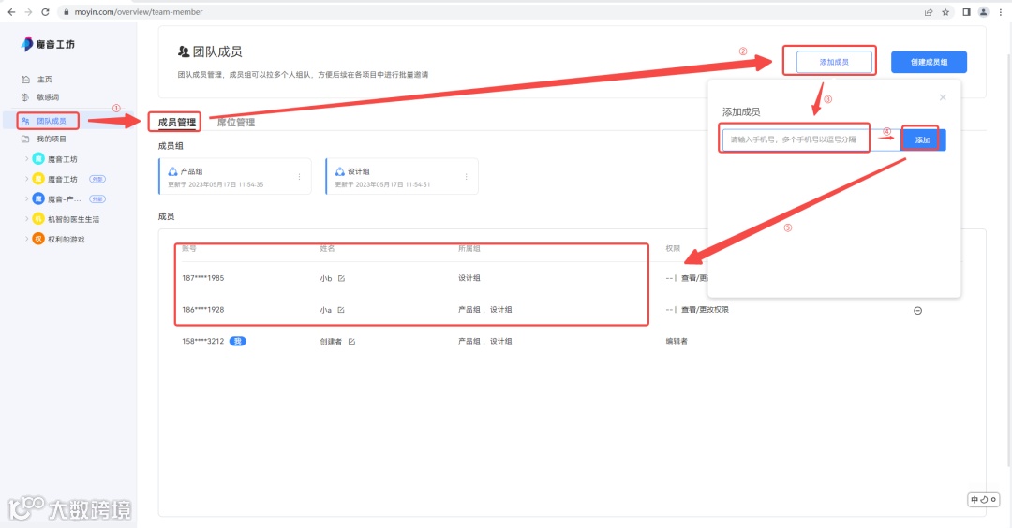Open the 设计组 card more-options menu

pos(466,177)
